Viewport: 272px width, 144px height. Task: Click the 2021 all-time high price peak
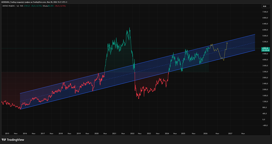(x=129, y=28)
